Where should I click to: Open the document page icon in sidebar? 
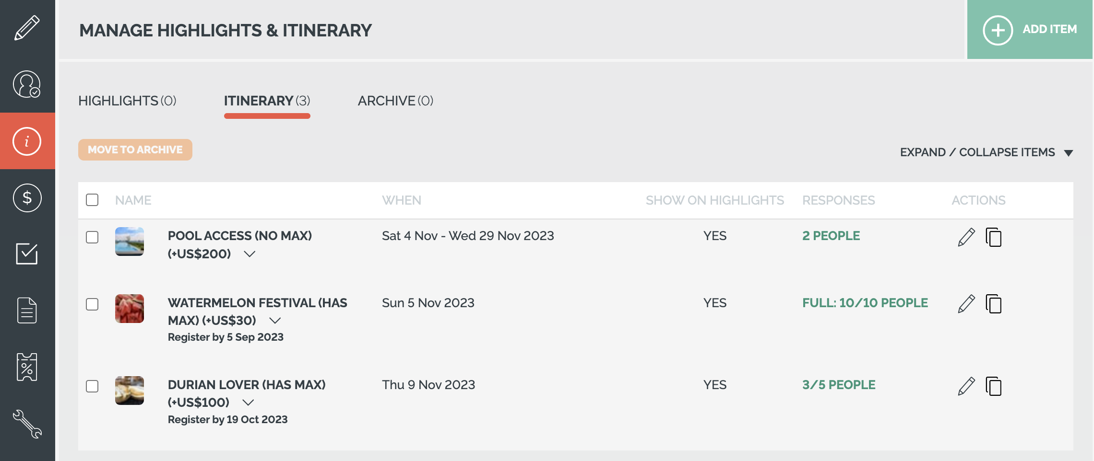coord(27,311)
